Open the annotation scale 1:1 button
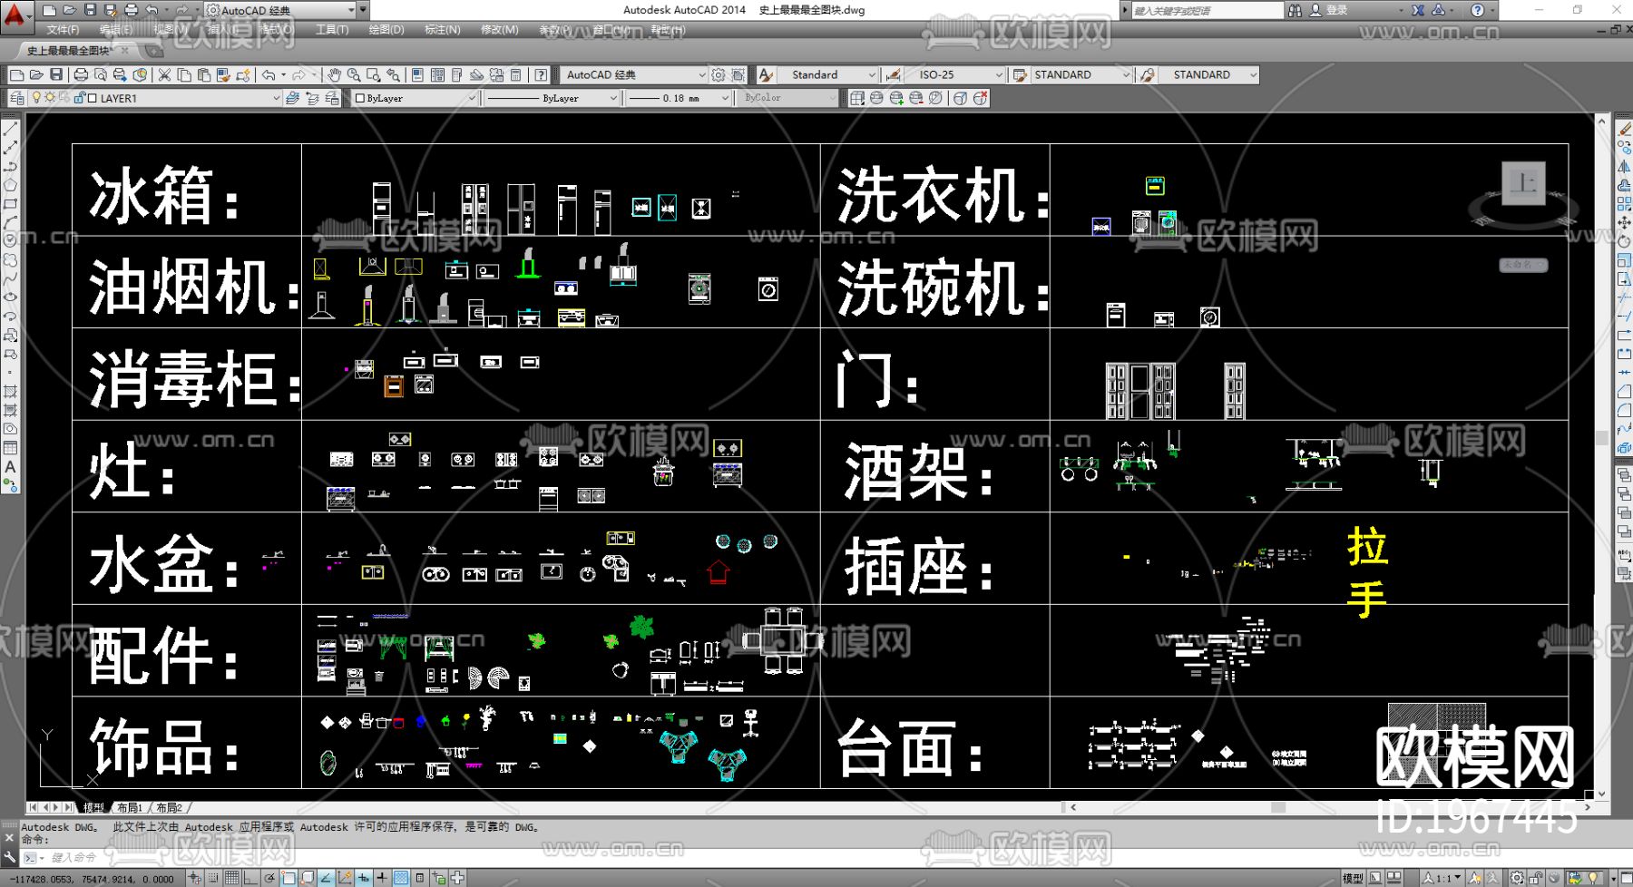 pyautogui.click(x=1441, y=878)
